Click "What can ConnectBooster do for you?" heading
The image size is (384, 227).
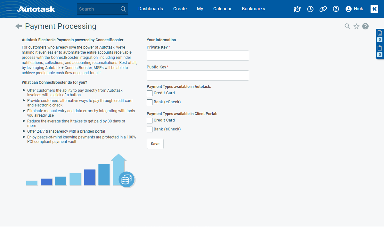click(x=54, y=82)
